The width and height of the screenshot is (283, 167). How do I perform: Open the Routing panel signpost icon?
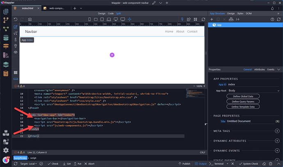point(6,46)
